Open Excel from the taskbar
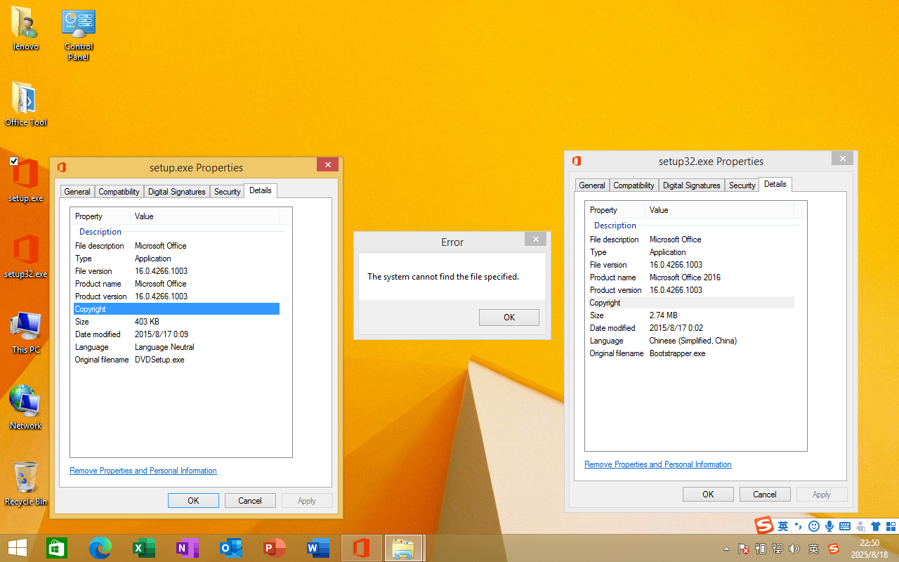The image size is (899, 562). [144, 548]
